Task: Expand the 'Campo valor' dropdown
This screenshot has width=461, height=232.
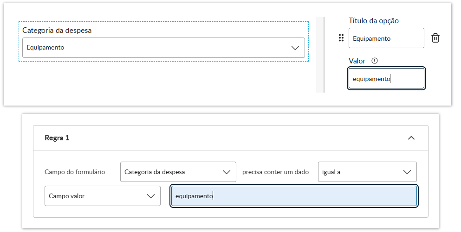Action: (x=102, y=196)
